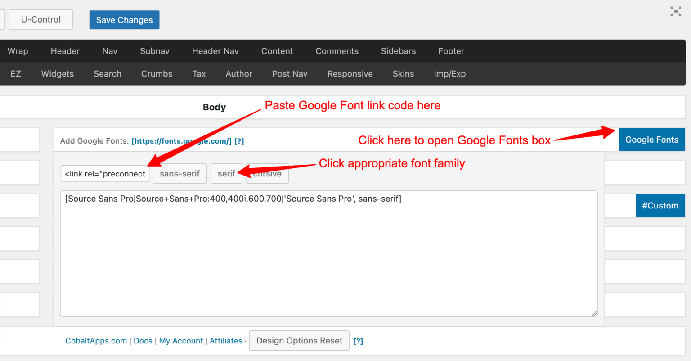Click the link rel preconnect code button

click(105, 173)
